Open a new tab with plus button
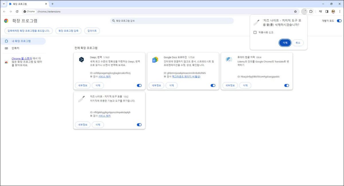This screenshot has height=186, width=344. point(52,4)
